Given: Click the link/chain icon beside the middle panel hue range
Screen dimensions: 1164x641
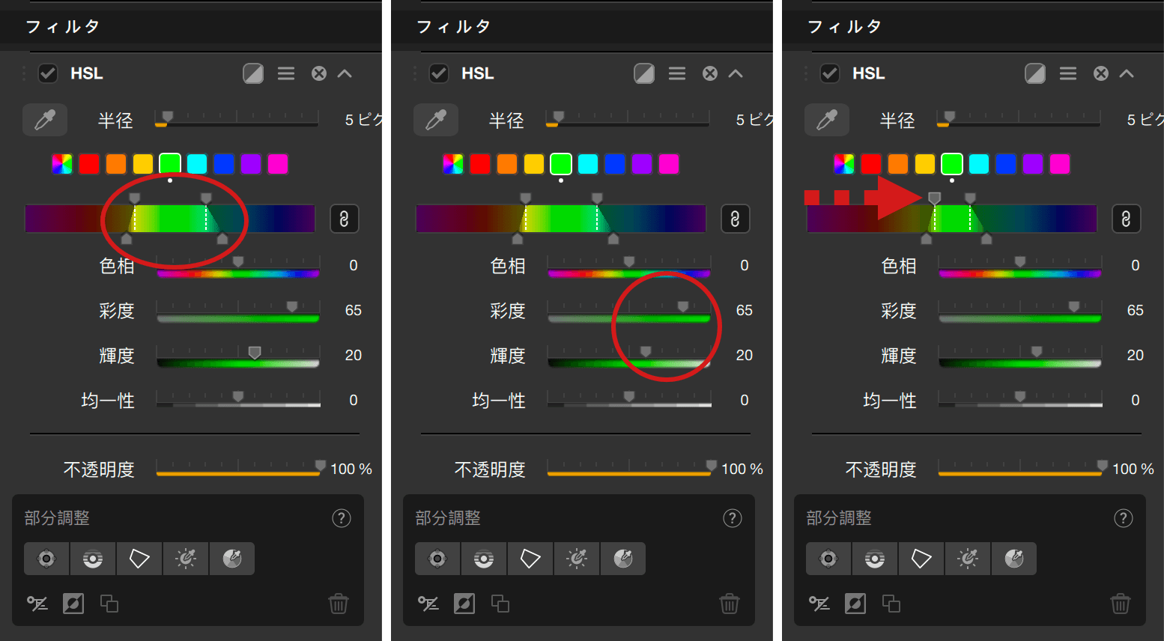Looking at the screenshot, I should point(735,219).
